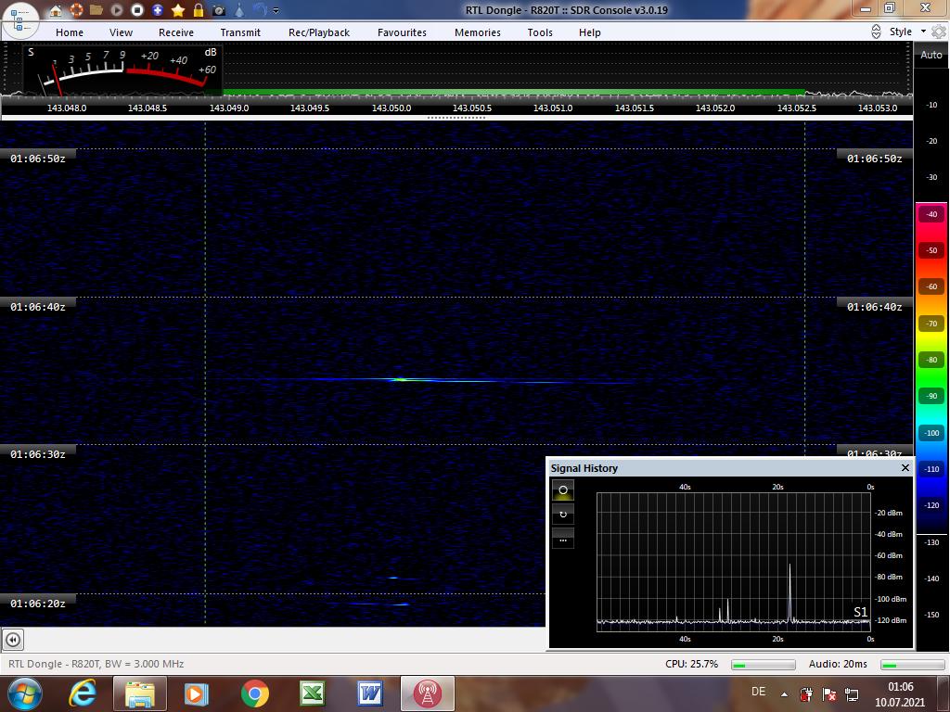Open the Action Center flag tray icon
Image resolution: width=950 pixels, height=712 pixels.
pos(828,693)
